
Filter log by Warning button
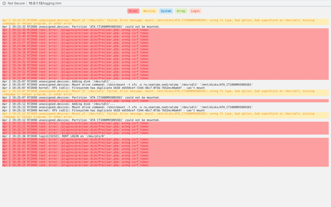tap(149, 11)
